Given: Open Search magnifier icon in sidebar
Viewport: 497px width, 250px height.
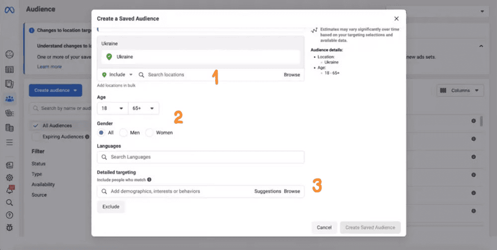Looking at the screenshot, I should pos(9,203).
